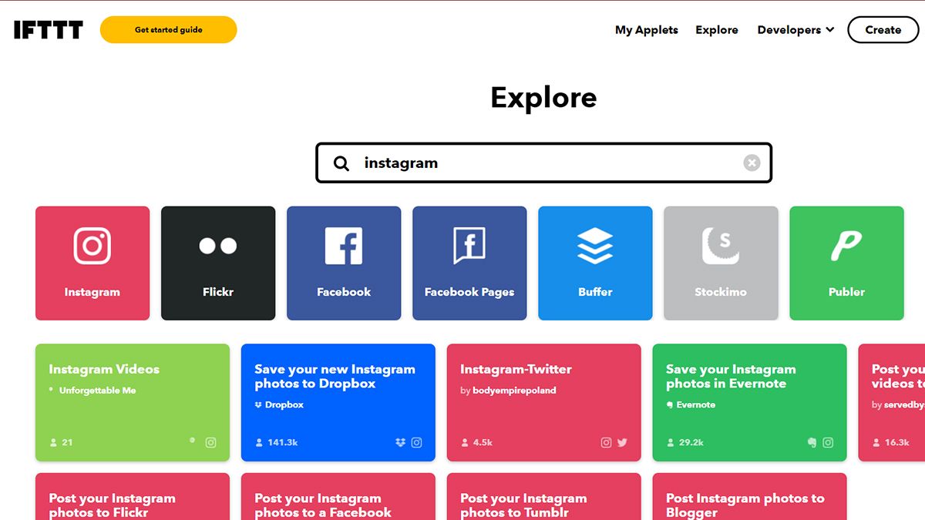This screenshot has height=520, width=925.
Task: Click the Evernote icon on the Evernote applet card
Action: [x=812, y=442]
